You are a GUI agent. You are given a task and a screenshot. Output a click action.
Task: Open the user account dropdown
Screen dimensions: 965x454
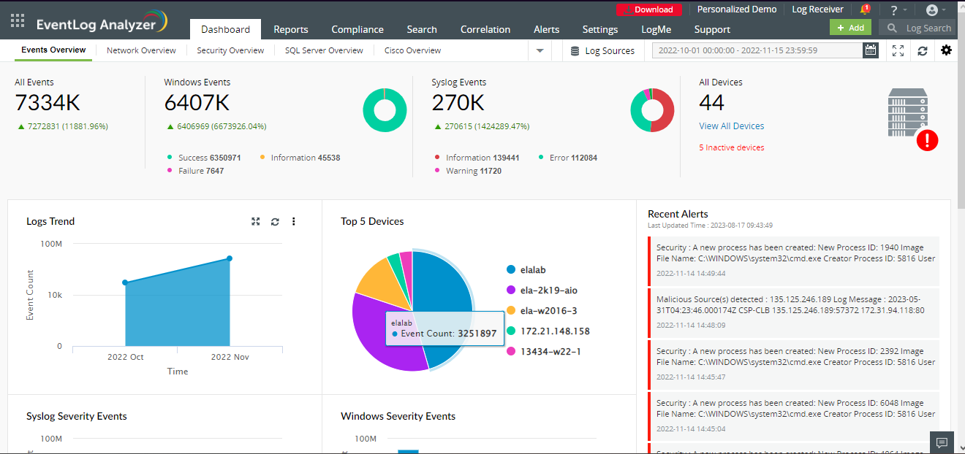(935, 9)
